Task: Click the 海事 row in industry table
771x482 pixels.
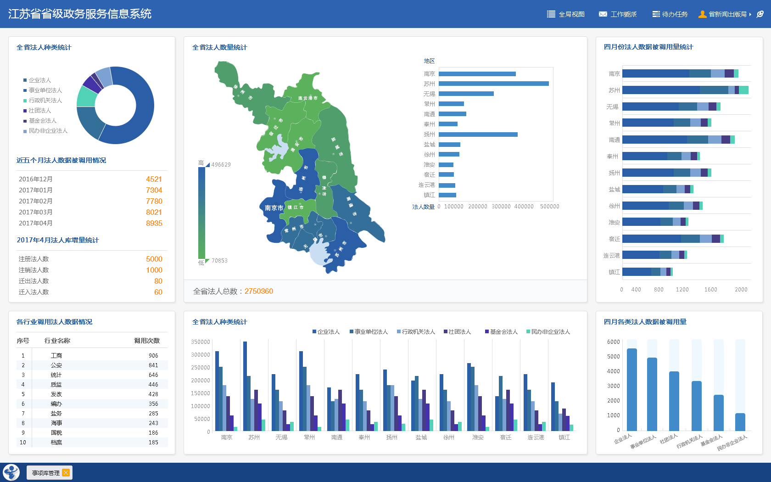Action: coord(92,423)
